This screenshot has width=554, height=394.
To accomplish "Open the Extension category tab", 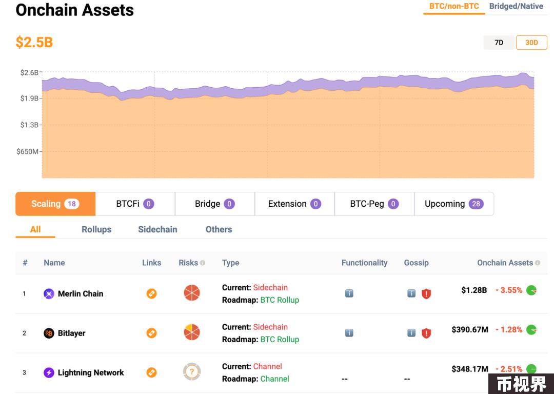I will tap(294, 204).
